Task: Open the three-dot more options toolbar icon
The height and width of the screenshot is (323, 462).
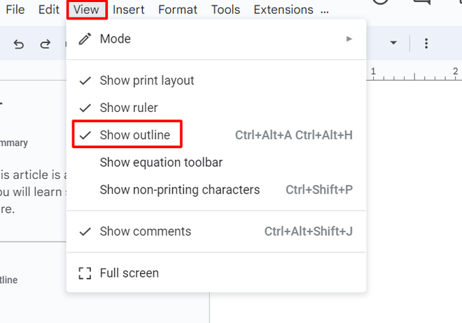Action: tap(426, 43)
